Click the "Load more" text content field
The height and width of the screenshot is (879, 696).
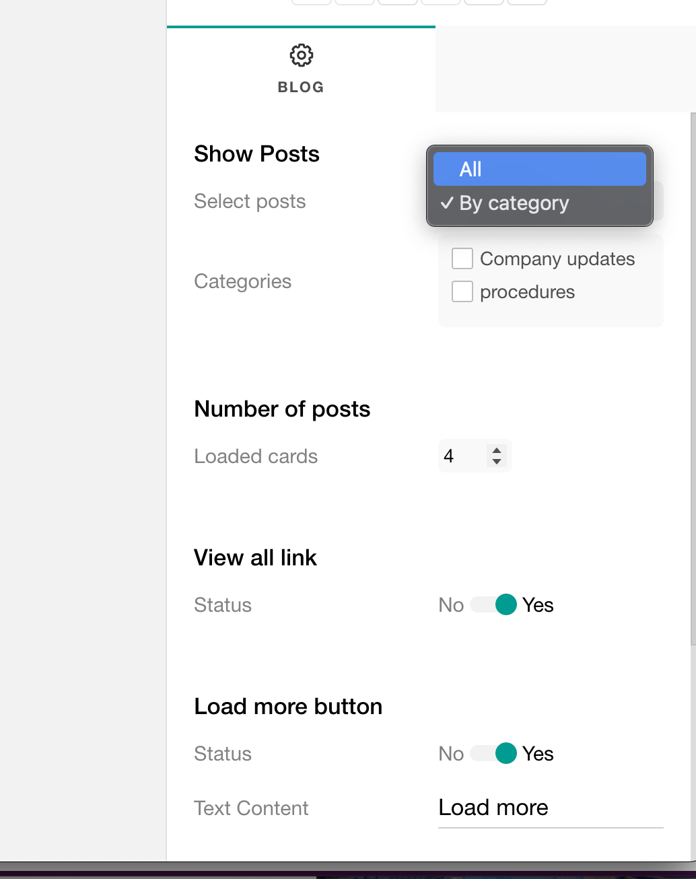[x=550, y=808]
